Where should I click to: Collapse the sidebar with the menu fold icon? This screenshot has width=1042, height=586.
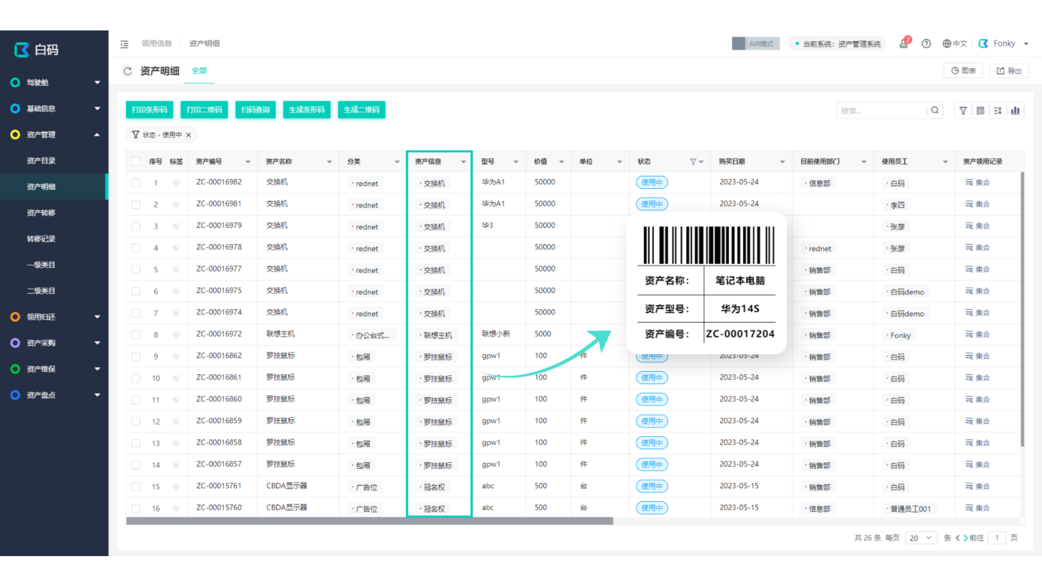[x=124, y=44]
